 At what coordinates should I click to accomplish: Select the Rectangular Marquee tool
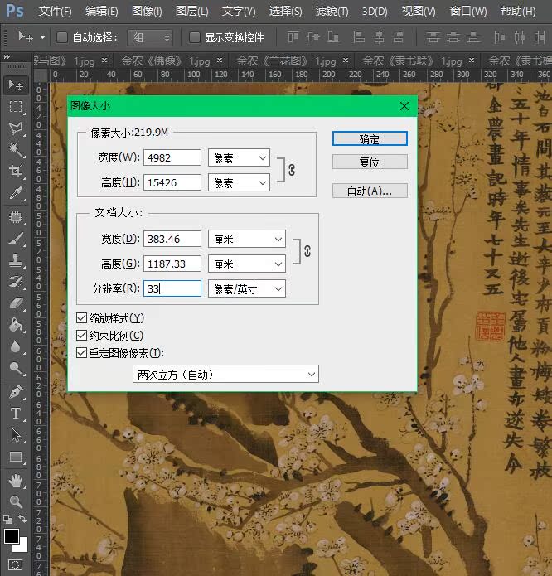click(x=16, y=107)
